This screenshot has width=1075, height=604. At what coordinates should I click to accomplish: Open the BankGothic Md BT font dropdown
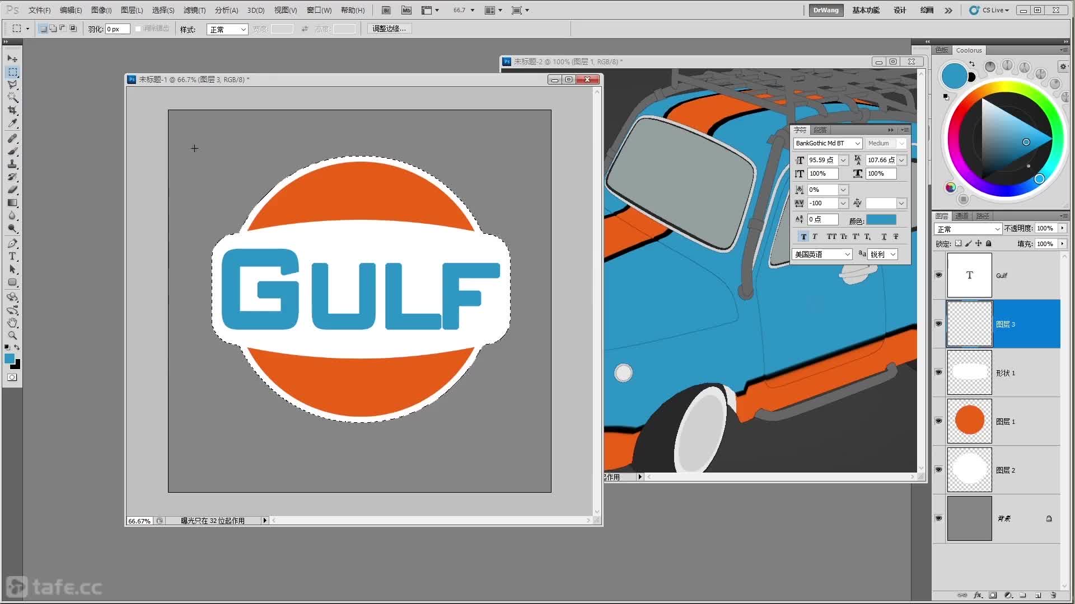857,144
